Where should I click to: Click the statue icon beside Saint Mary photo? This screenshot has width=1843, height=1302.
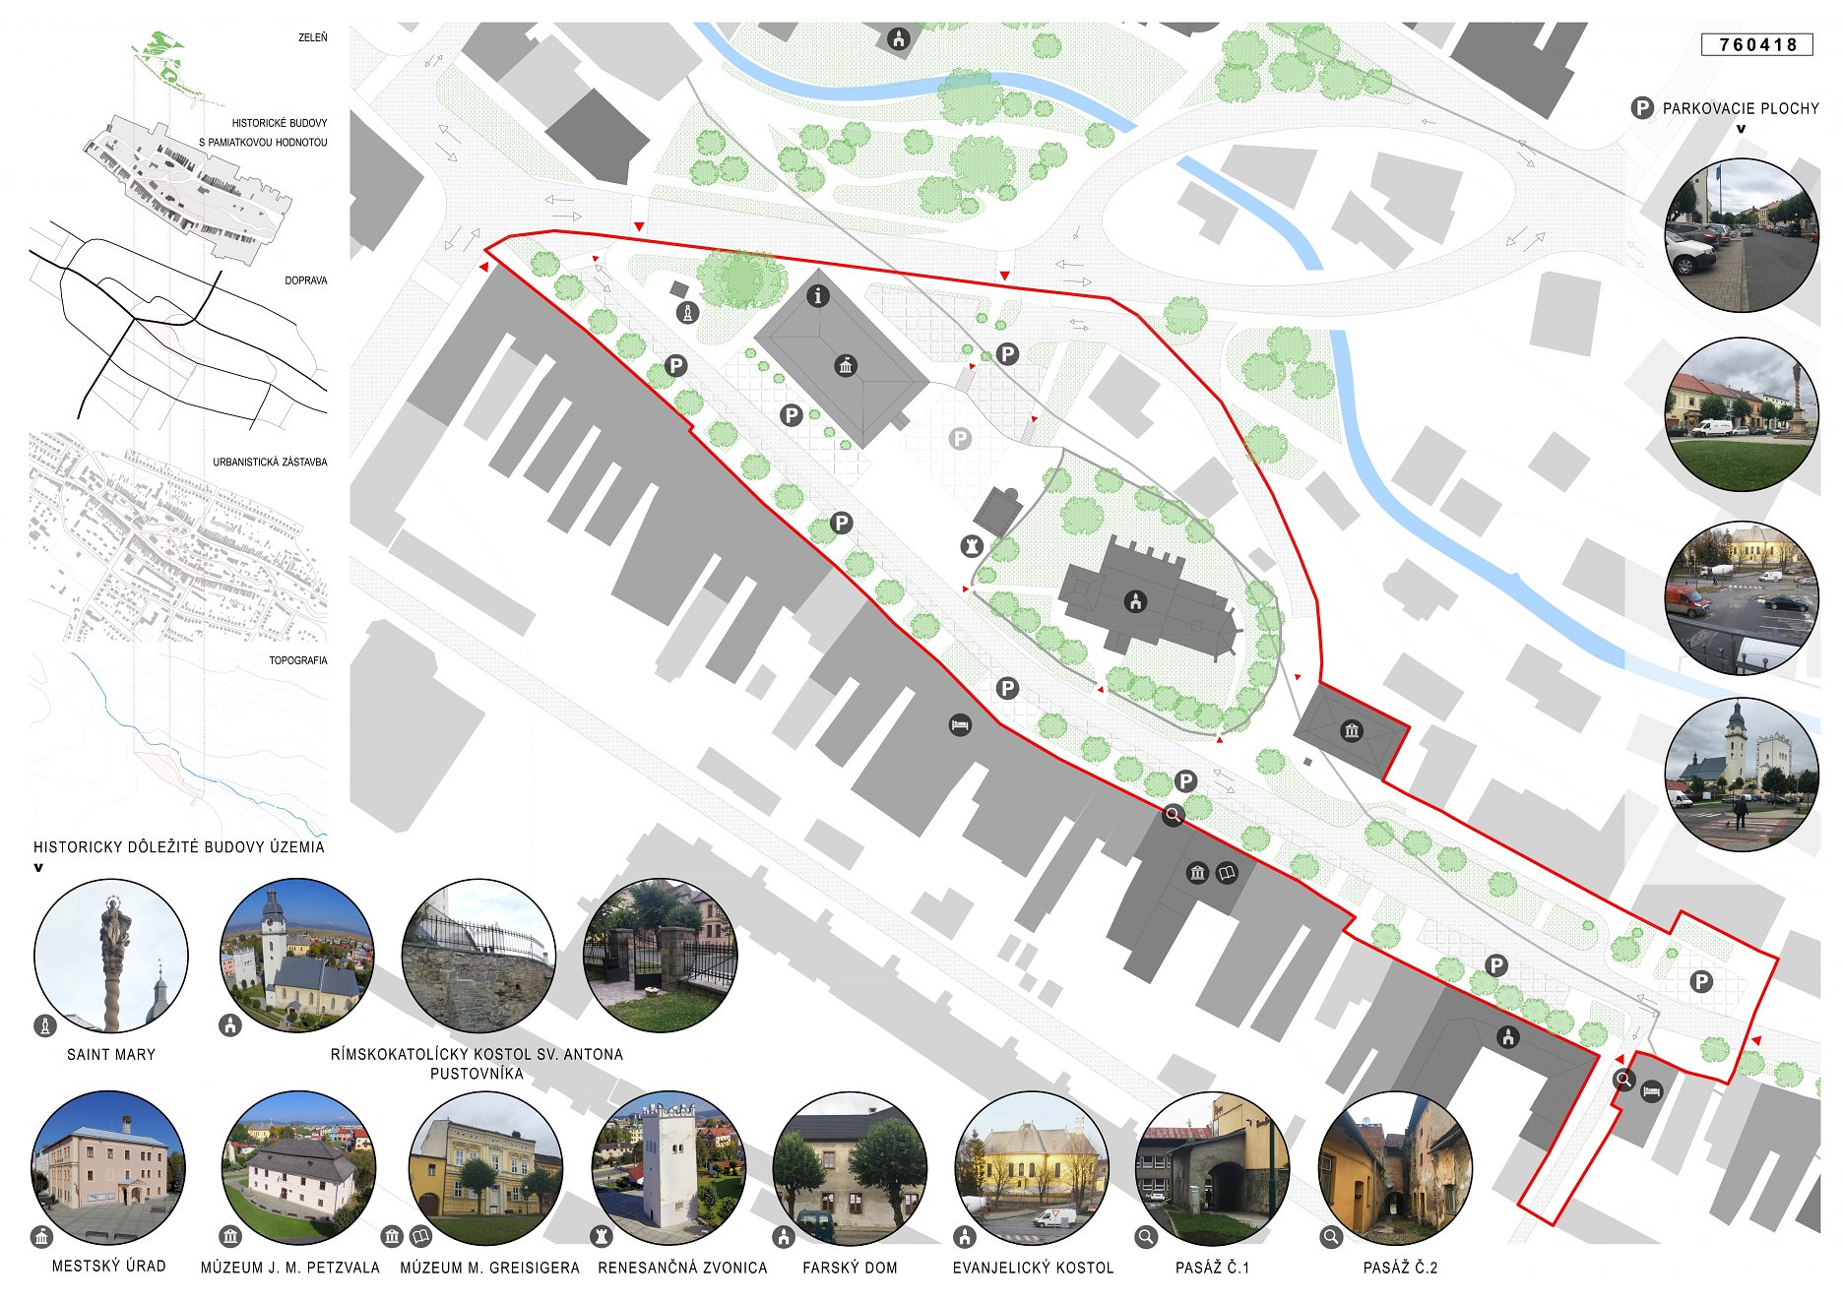coord(45,1026)
